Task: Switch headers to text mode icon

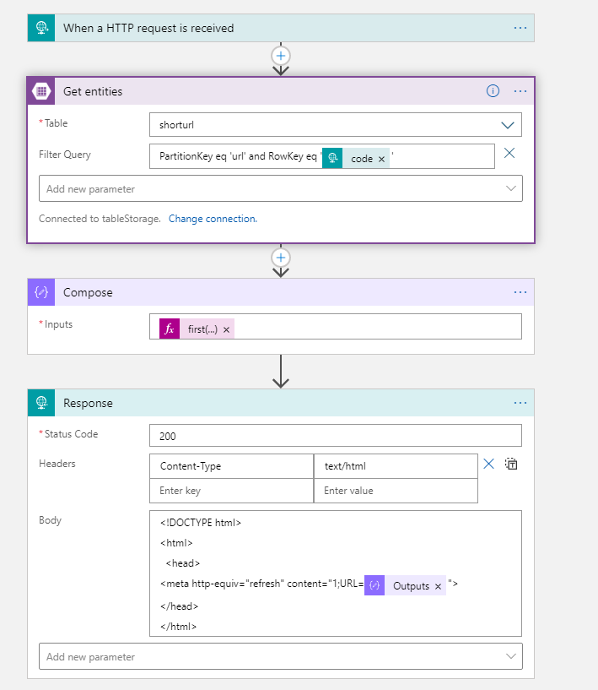Action: point(511,464)
